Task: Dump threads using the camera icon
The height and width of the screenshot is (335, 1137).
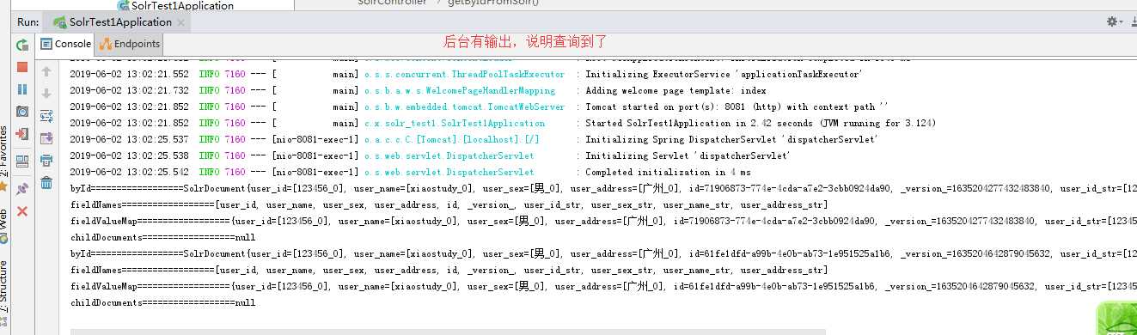Action: click(22, 112)
